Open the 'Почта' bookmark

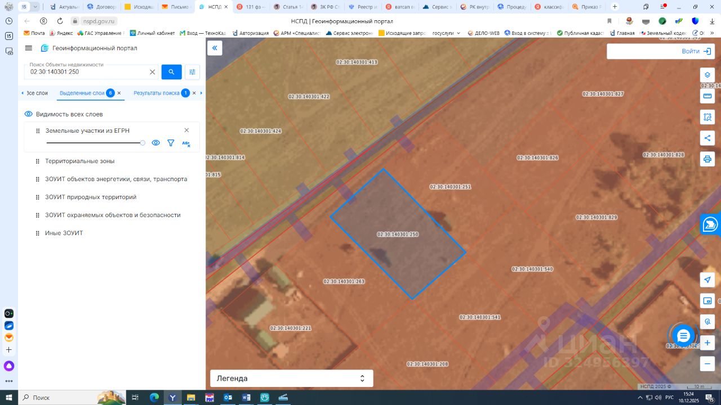click(x=34, y=33)
